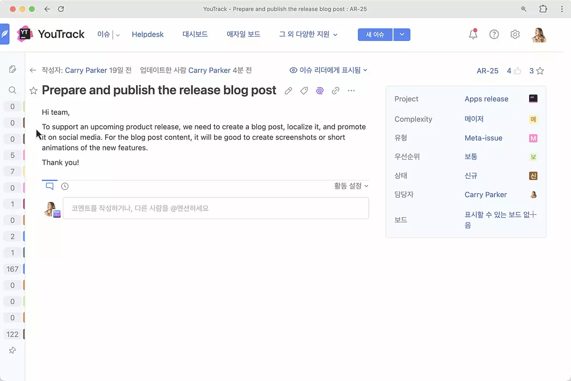
Task: Expand the arrow next to 새 이슈 button
Action: (x=402, y=34)
